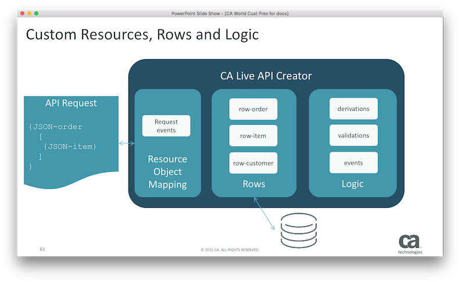
Task: Click the Logic panel label
Action: [352, 184]
